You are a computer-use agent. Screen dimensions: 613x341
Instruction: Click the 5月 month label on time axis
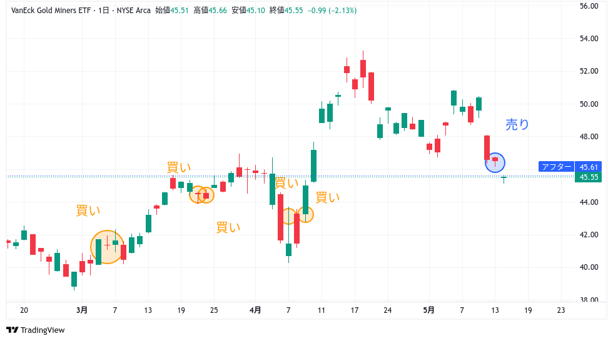click(x=429, y=310)
